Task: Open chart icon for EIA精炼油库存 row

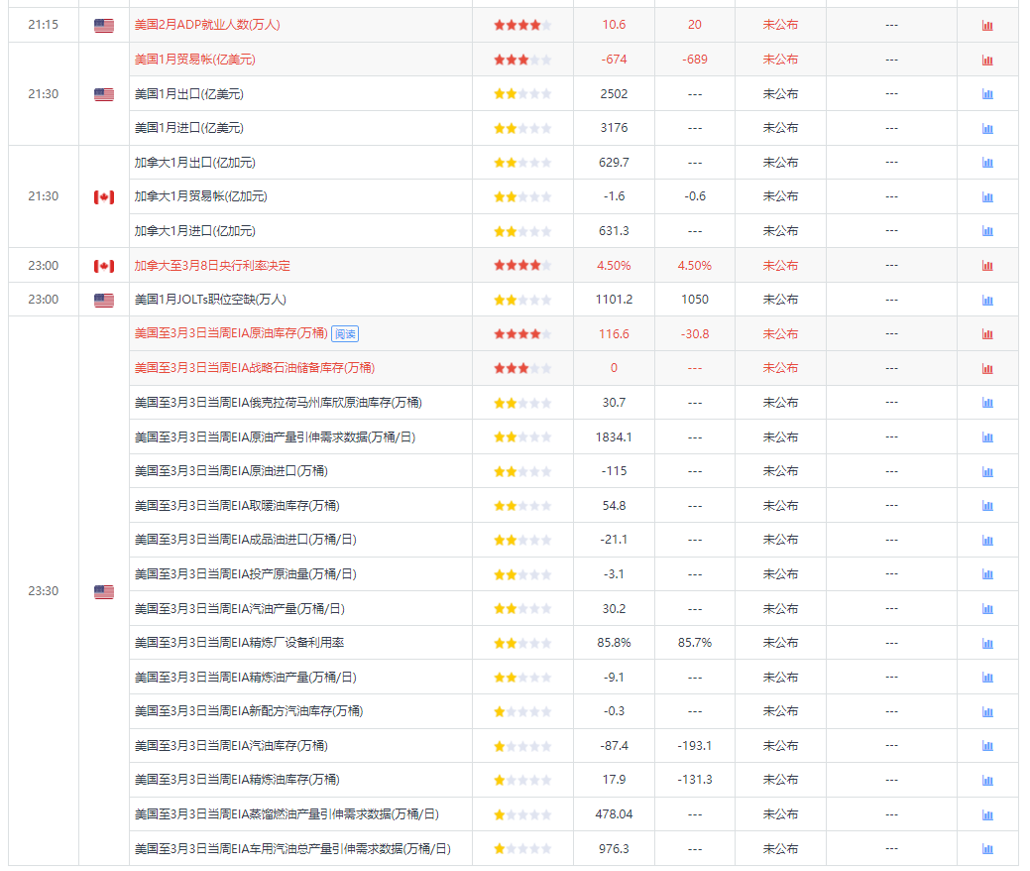Action: [x=987, y=780]
